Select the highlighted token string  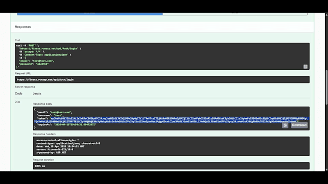[x=172, y=120]
